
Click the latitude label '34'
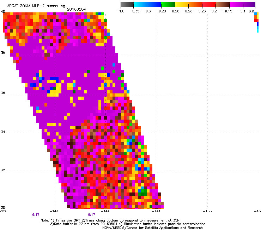tap(3, 132)
